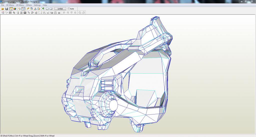Screen dimensions: 256x137
Task: Close the Pepakura Designer window
Action: (x=251, y=1)
